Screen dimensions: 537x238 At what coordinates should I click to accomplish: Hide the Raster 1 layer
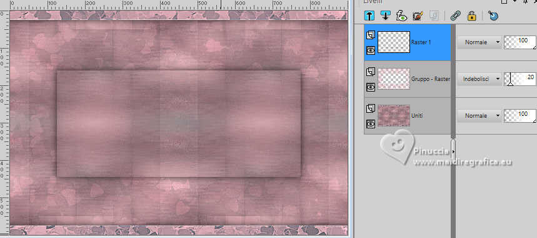pyautogui.click(x=371, y=50)
